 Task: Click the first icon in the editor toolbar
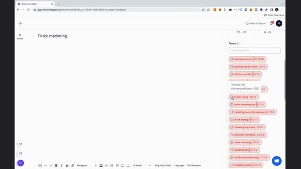coord(40,165)
